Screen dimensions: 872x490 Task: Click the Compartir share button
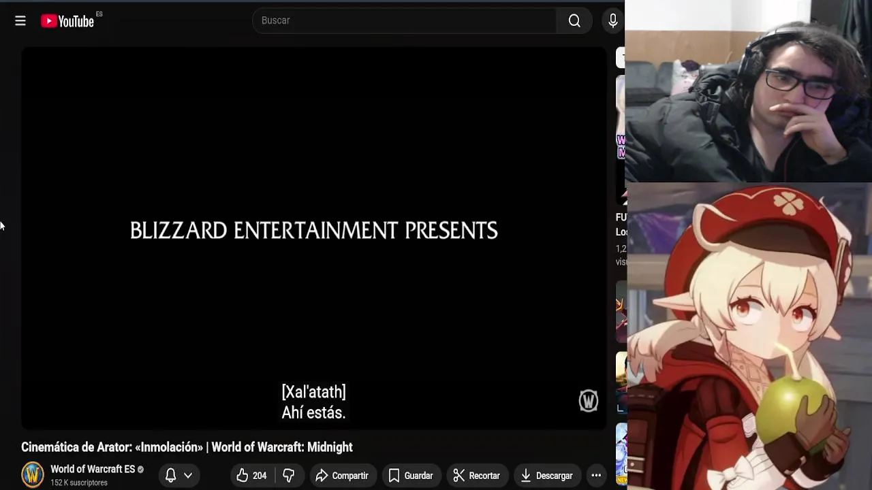(342, 476)
